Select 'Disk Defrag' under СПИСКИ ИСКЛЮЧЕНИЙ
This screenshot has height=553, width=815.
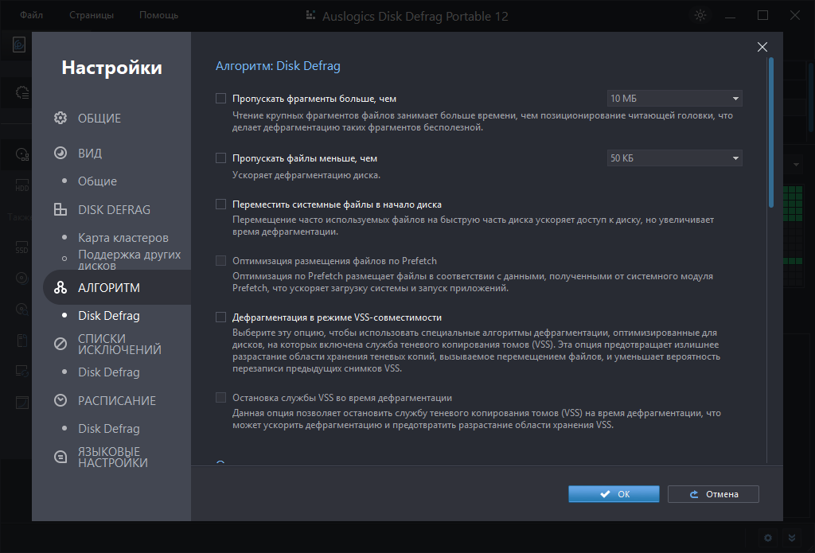click(x=108, y=372)
